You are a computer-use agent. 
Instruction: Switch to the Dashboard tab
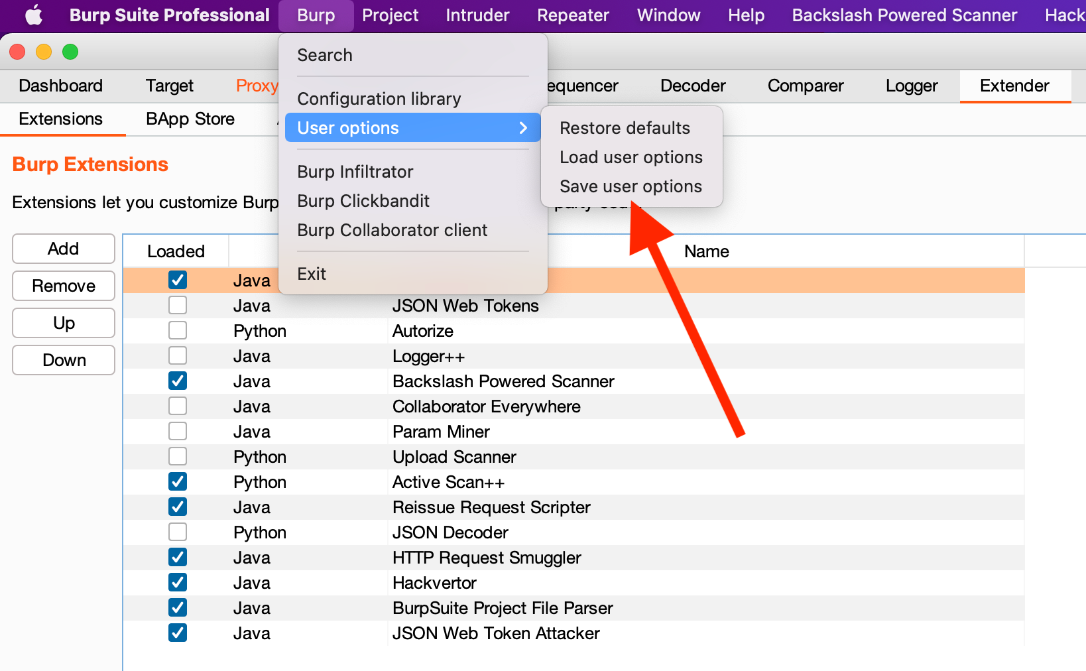pos(60,86)
